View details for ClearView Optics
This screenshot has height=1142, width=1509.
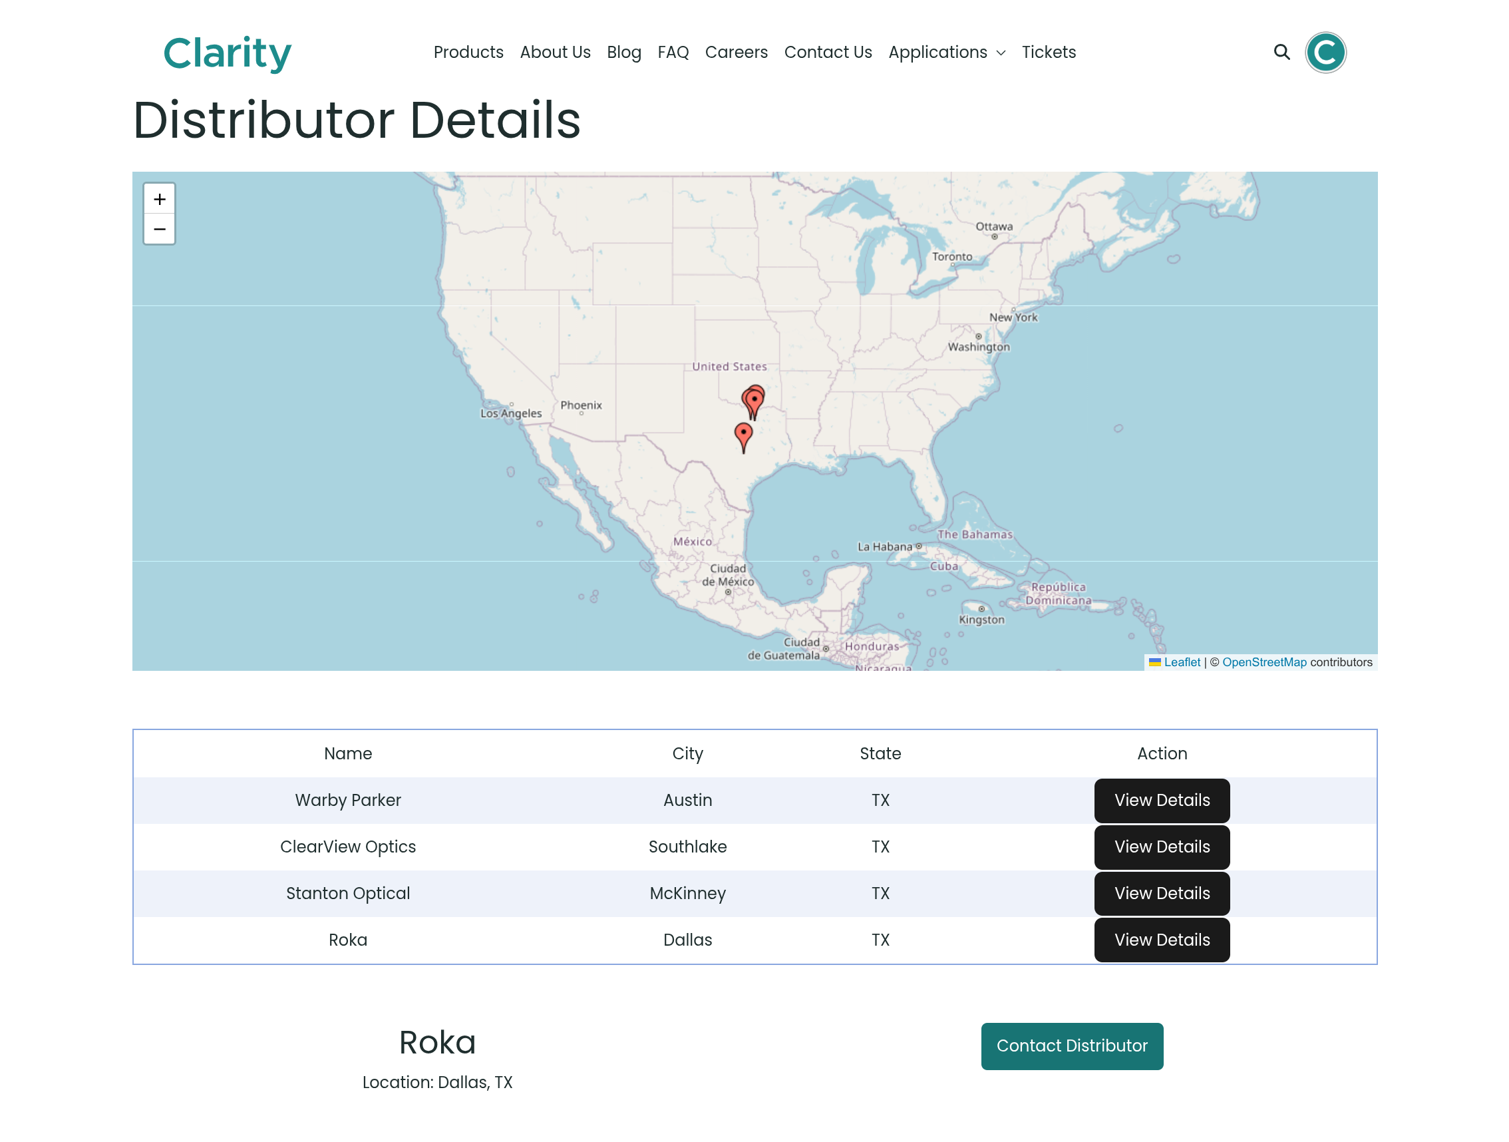(x=1161, y=846)
